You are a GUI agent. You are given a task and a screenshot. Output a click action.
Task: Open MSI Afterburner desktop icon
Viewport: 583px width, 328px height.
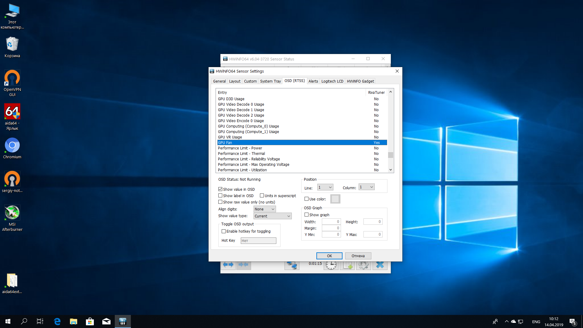pyautogui.click(x=12, y=218)
